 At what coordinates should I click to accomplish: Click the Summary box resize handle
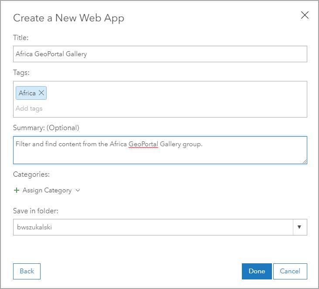point(304,161)
